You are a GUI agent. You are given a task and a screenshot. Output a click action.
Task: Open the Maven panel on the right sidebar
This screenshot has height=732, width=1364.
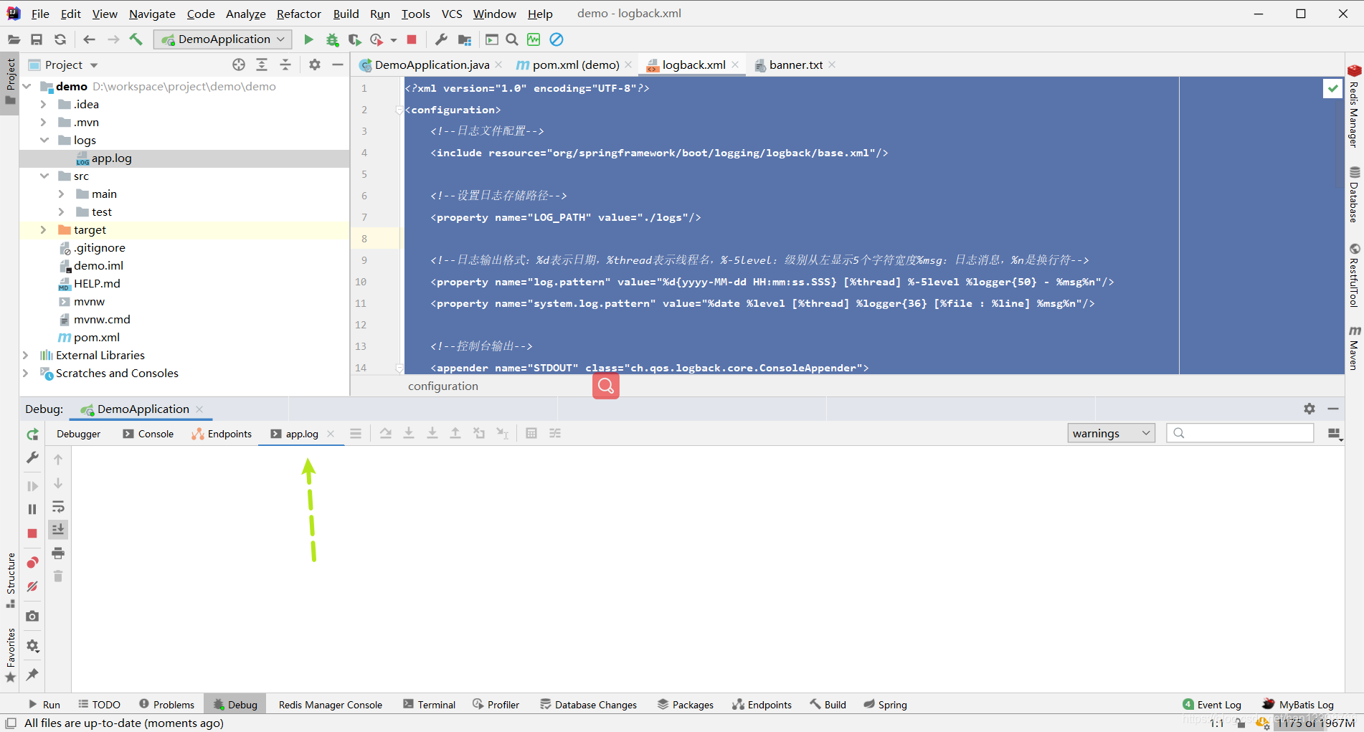click(1354, 351)
